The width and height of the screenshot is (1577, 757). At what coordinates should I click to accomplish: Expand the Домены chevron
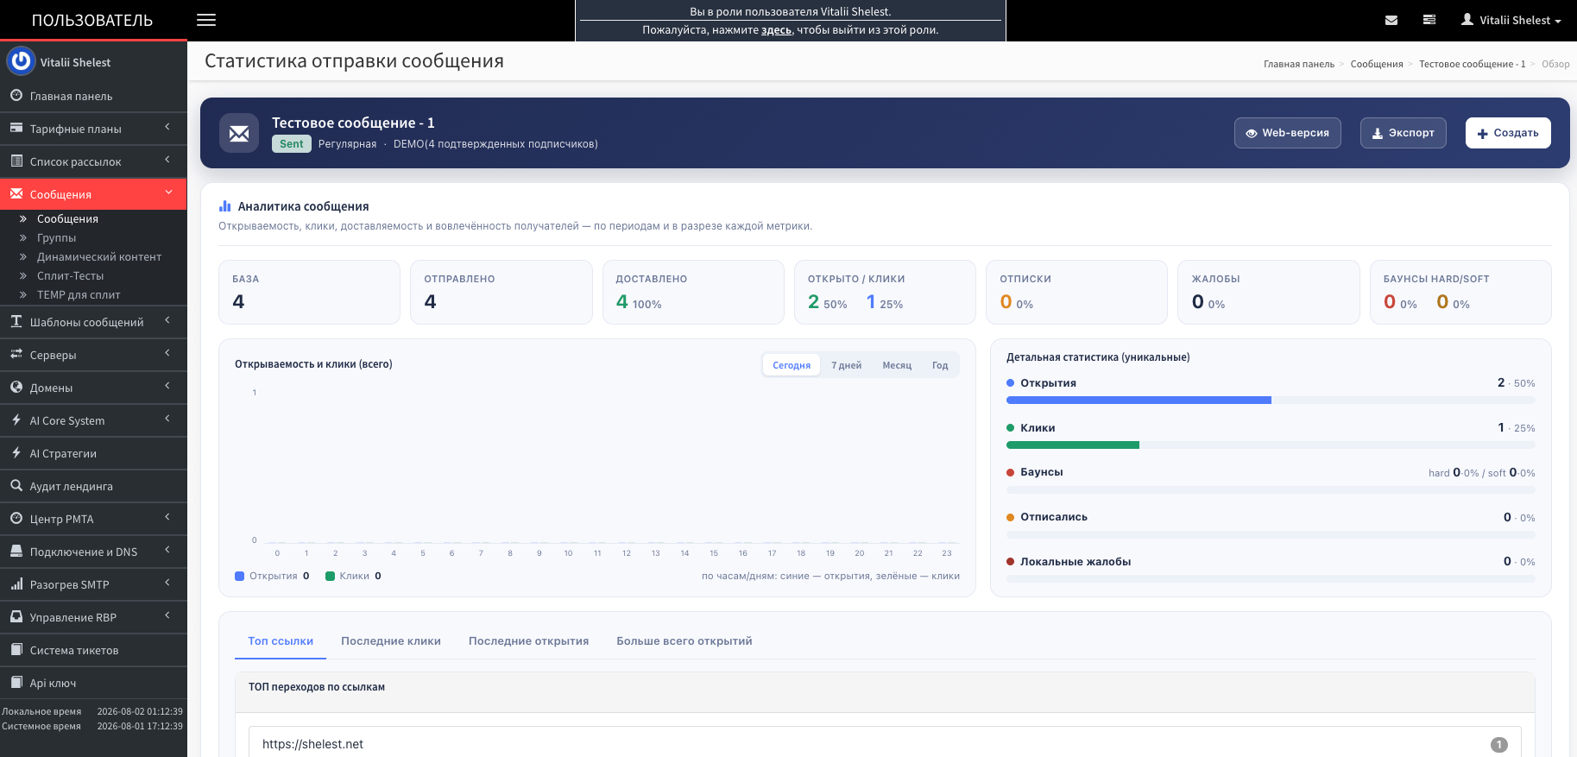(167, 386)
